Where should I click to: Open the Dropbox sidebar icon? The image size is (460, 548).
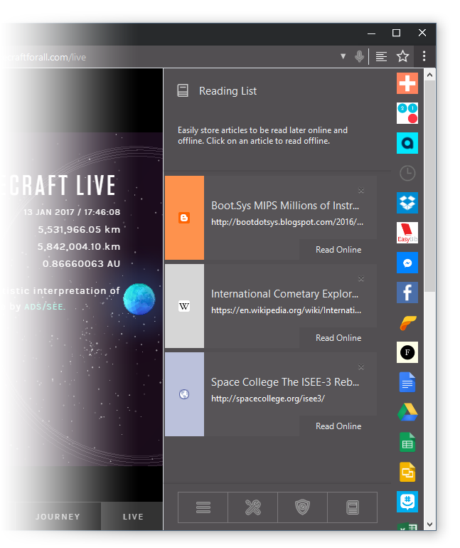pos(407,203)
